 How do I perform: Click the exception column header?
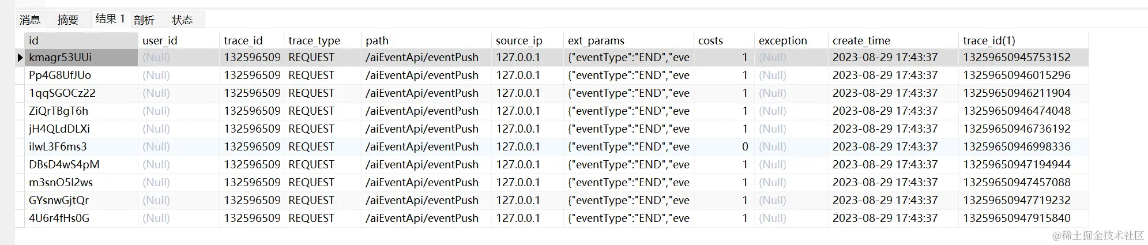pos(791,40)
